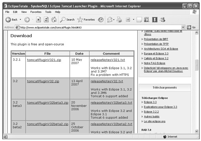The image size is (201, 141).
Task: Click the scrollbar down arrow
Action: tap(197, 131)
